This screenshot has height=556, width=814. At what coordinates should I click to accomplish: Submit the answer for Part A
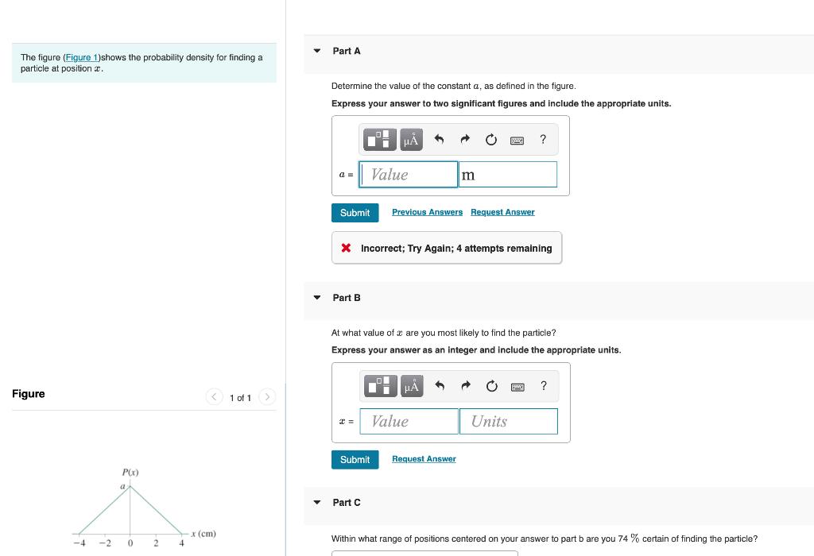coord(355,213)
